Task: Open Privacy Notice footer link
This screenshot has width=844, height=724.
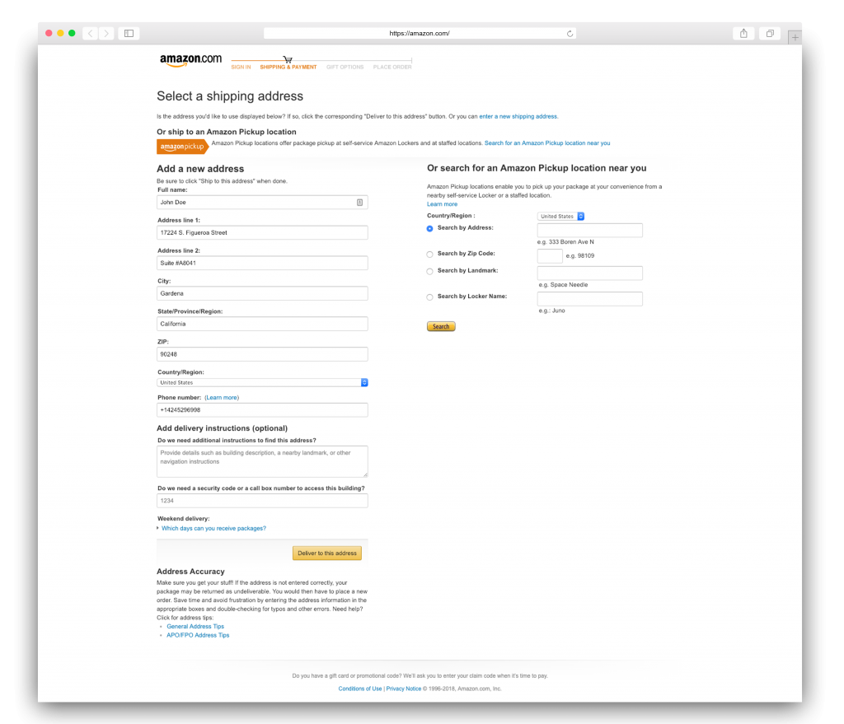Action: click(x=404, y=689)
